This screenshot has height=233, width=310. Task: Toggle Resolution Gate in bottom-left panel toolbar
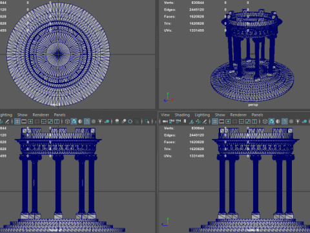point(30,122)
